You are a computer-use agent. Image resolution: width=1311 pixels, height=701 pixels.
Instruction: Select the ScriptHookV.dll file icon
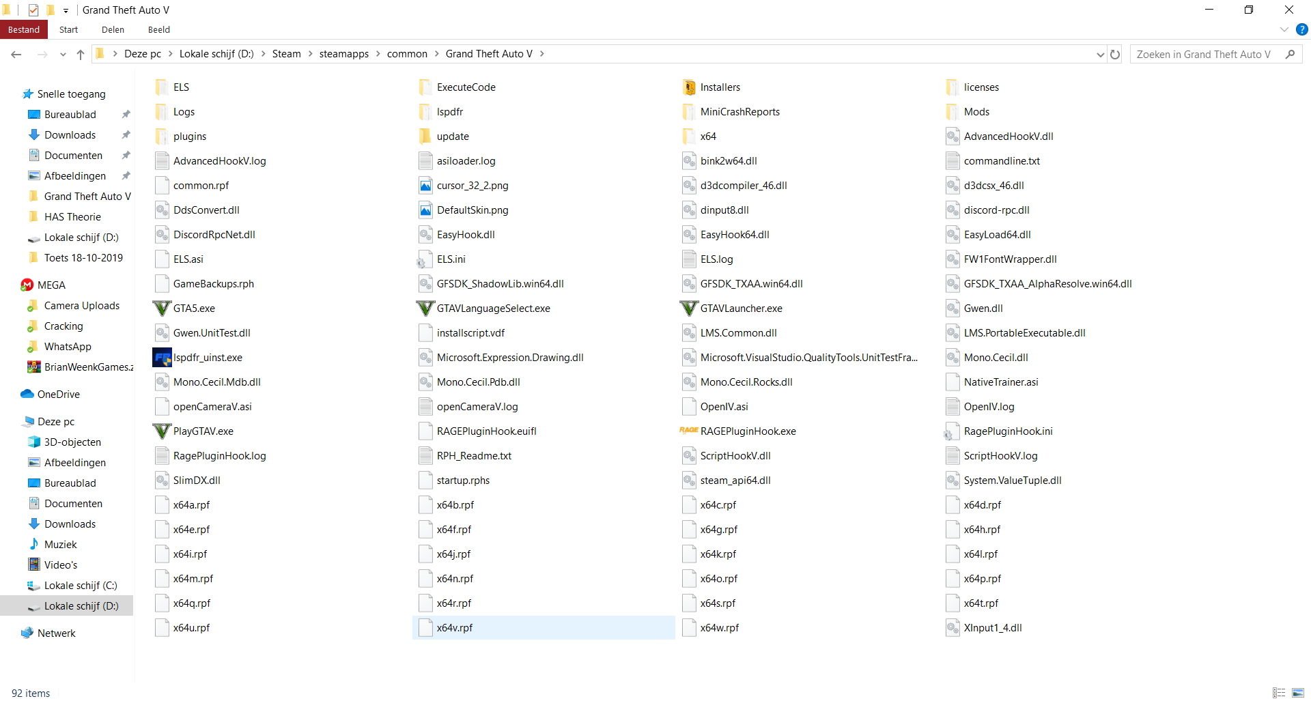689,456
